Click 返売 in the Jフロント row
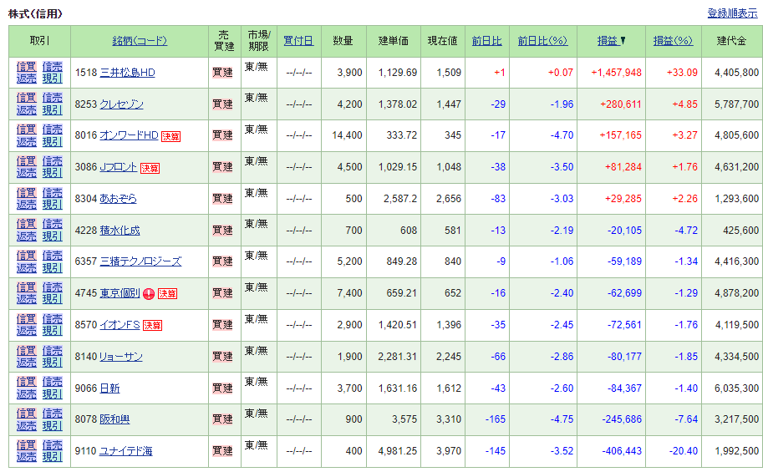763x472 pixels. (26, 173)
